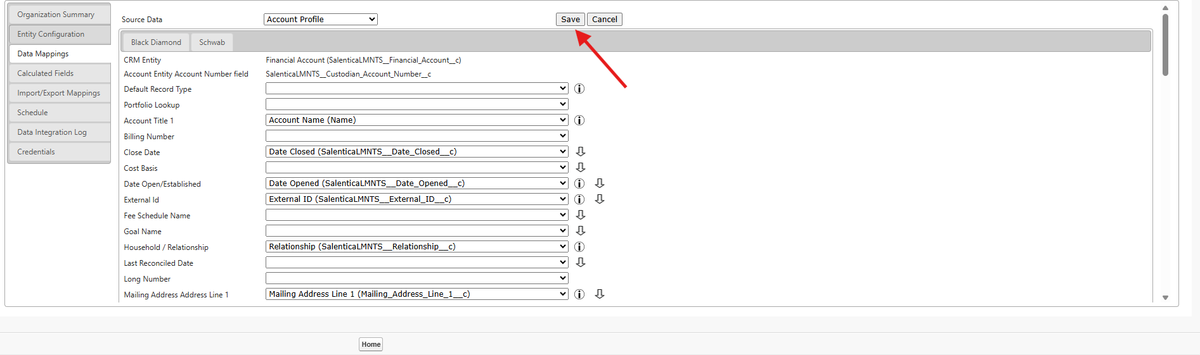The height and width of the screenshot is (355, 1200).
Task: Expand the Billing Number dropdown
Action: click(x=416, y=136)
